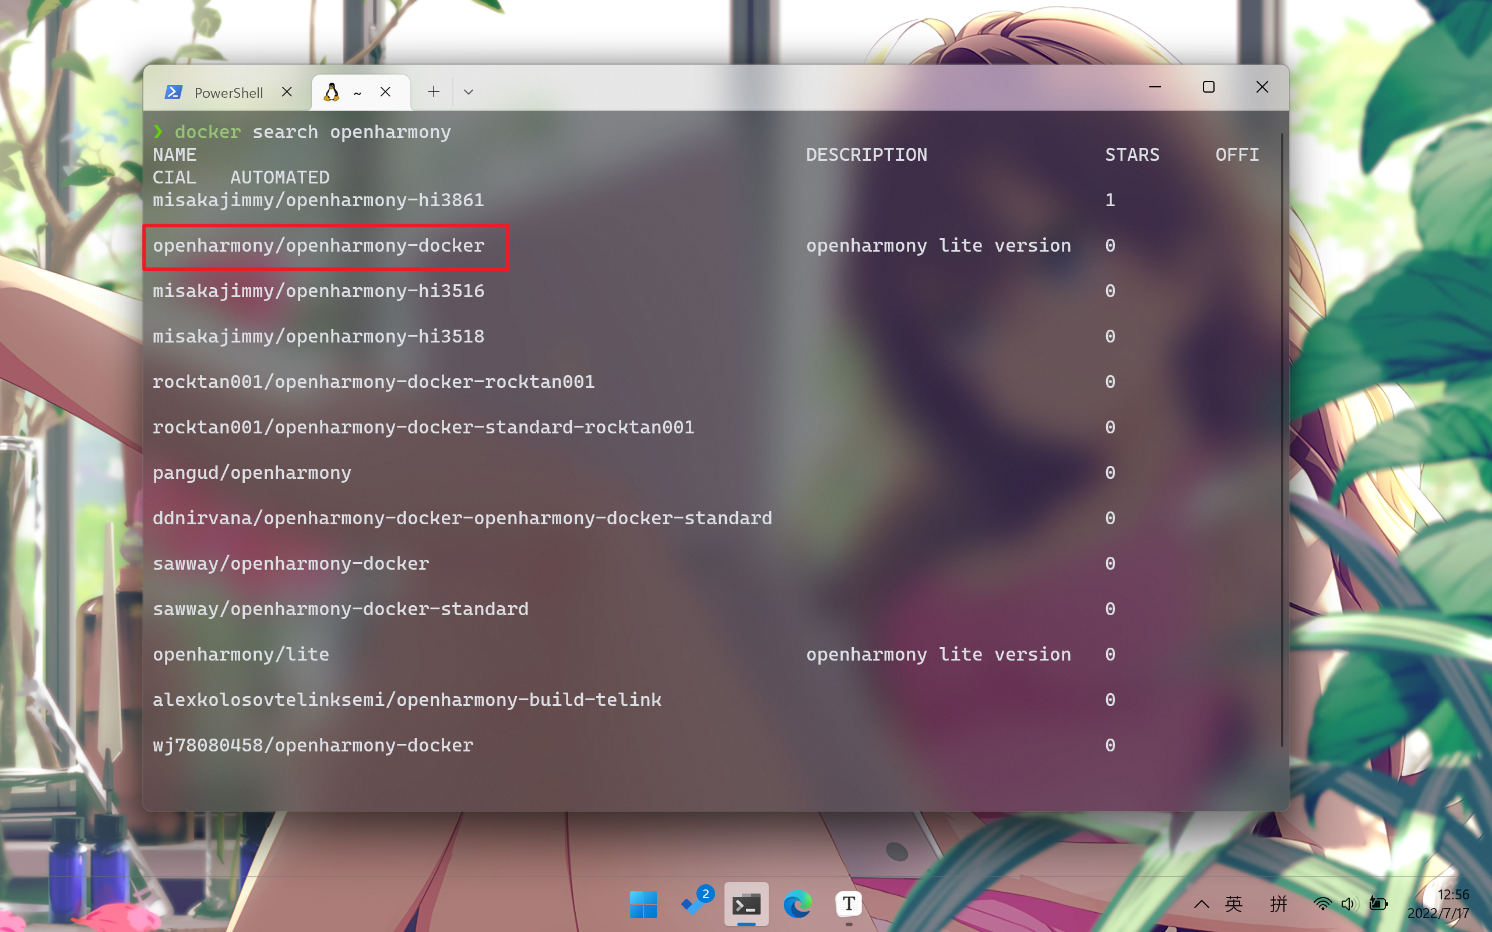Click rocktan001/openharmony-docker-rocktan001 row
Screen dimensions: 1492x932
[x=374, y=382]
